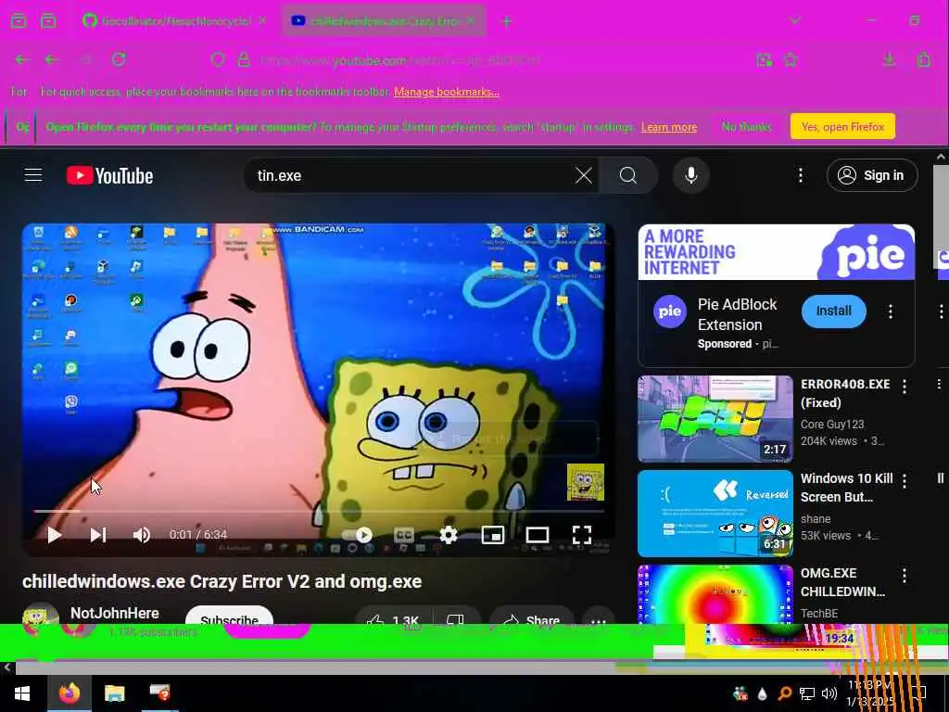Open the pie banner ad image
The image size is (949, 712).
pyautogui.click(x=776, y=252)
